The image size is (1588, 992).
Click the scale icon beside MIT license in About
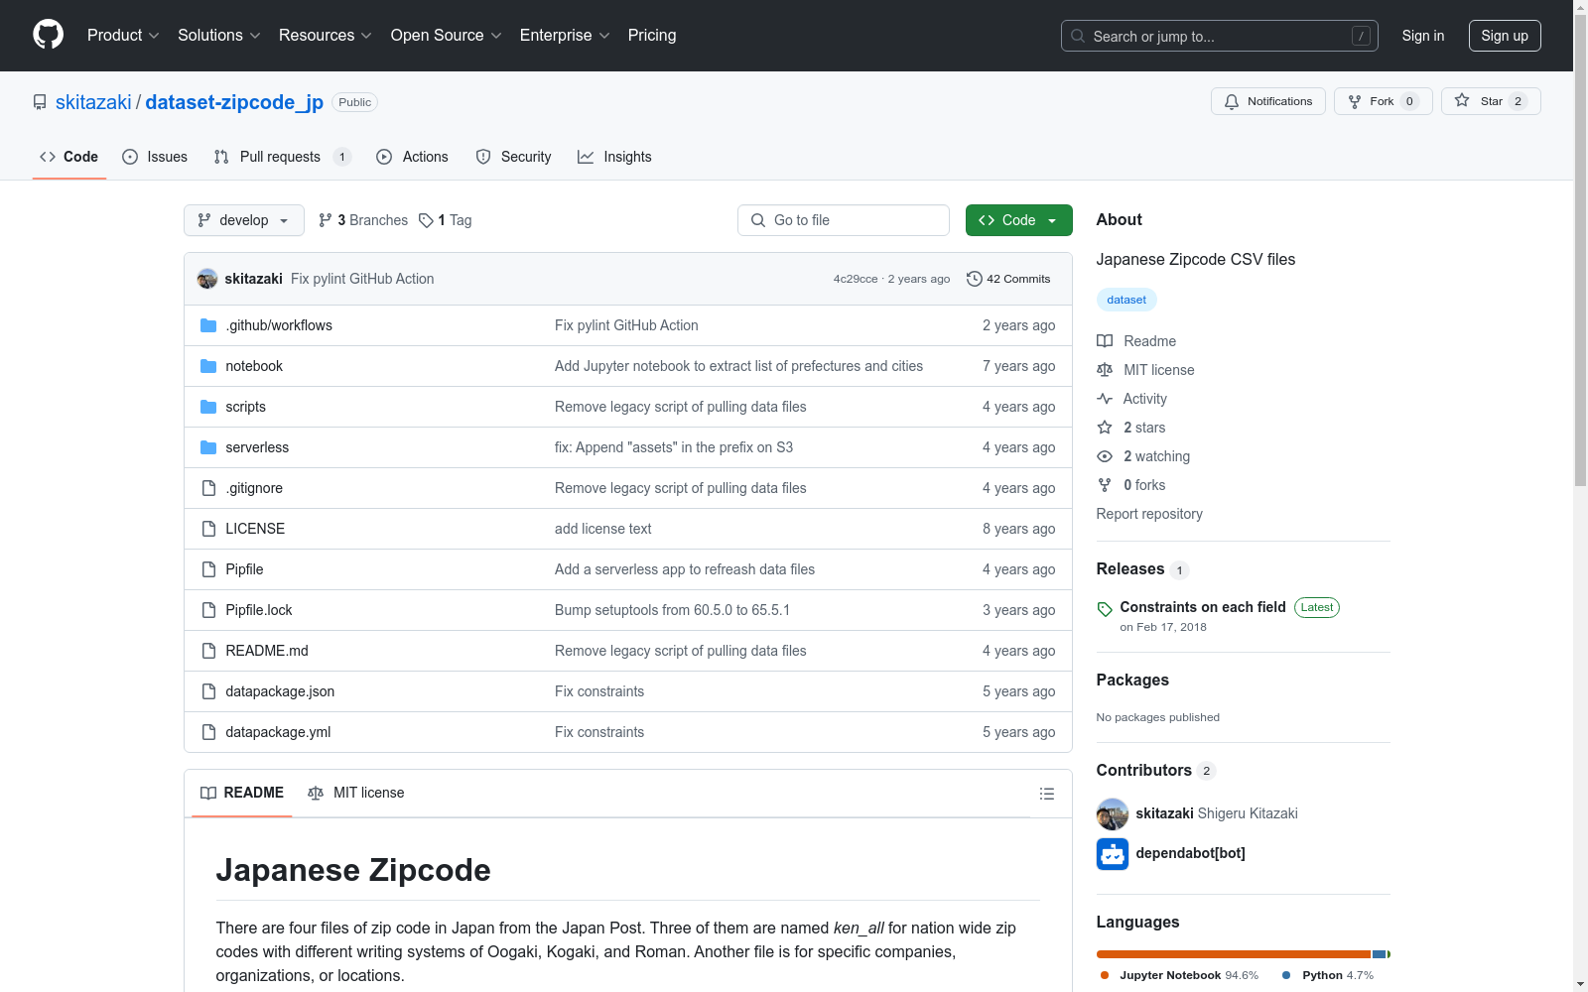pyautogui.click(x=1105, y=370)
